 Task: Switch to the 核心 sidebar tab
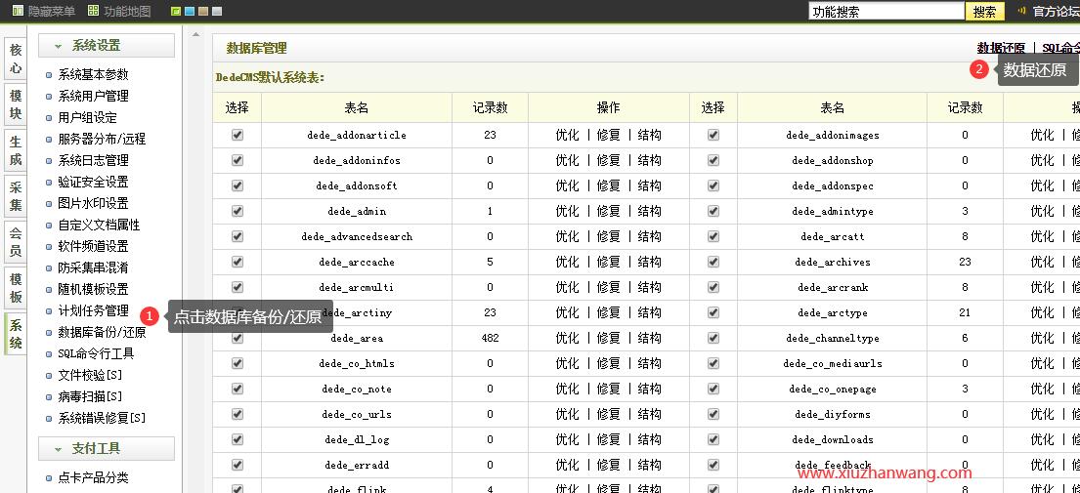(16, 59)
